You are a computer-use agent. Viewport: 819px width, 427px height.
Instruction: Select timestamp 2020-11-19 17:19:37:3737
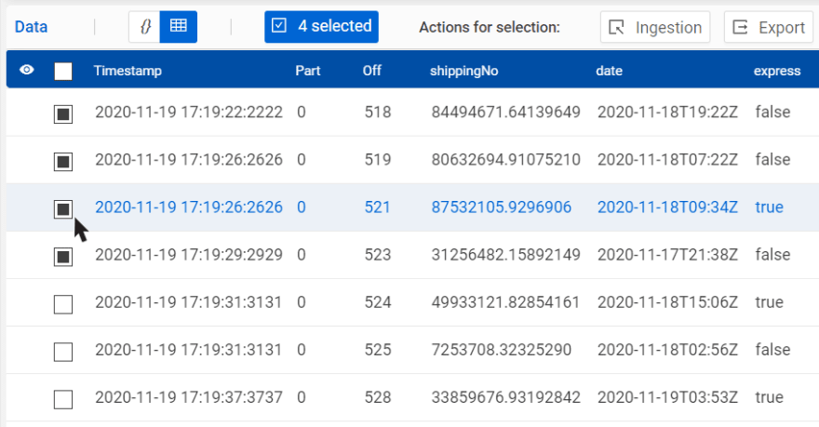coord(189,396)
